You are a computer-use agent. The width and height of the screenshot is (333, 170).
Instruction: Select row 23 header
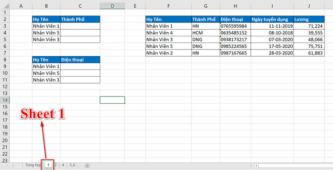pyautogui.click(x=5, y=160)
